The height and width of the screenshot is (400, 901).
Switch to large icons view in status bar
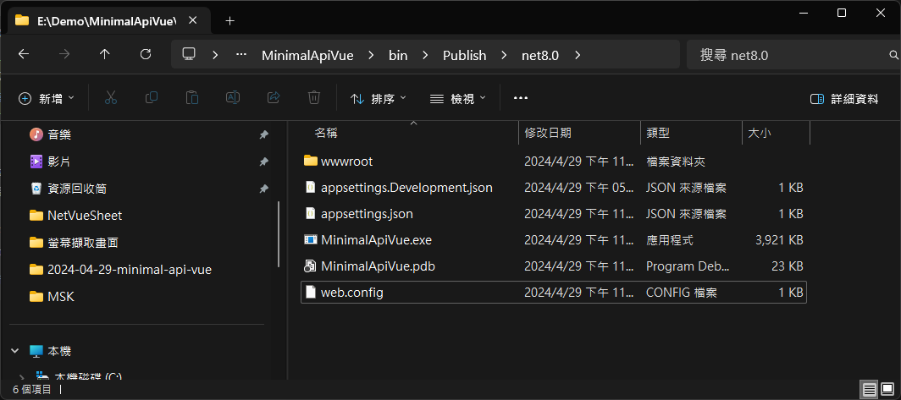coord(889,390)
